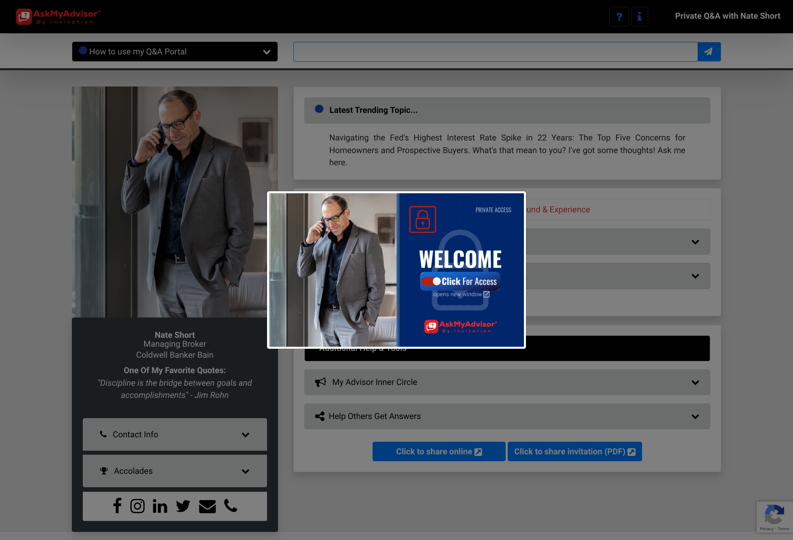The width and height of the screenshot is (793, 540).
Task: Click the envelope email icon
Action: pyautogui.click(x=207, y=506)
